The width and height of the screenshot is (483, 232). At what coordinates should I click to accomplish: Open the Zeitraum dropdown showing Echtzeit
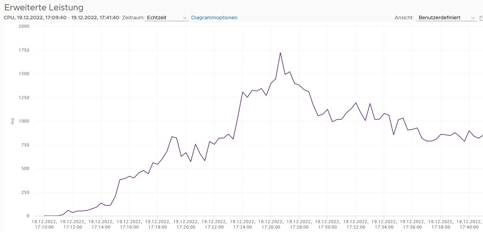tap(167, 18)
